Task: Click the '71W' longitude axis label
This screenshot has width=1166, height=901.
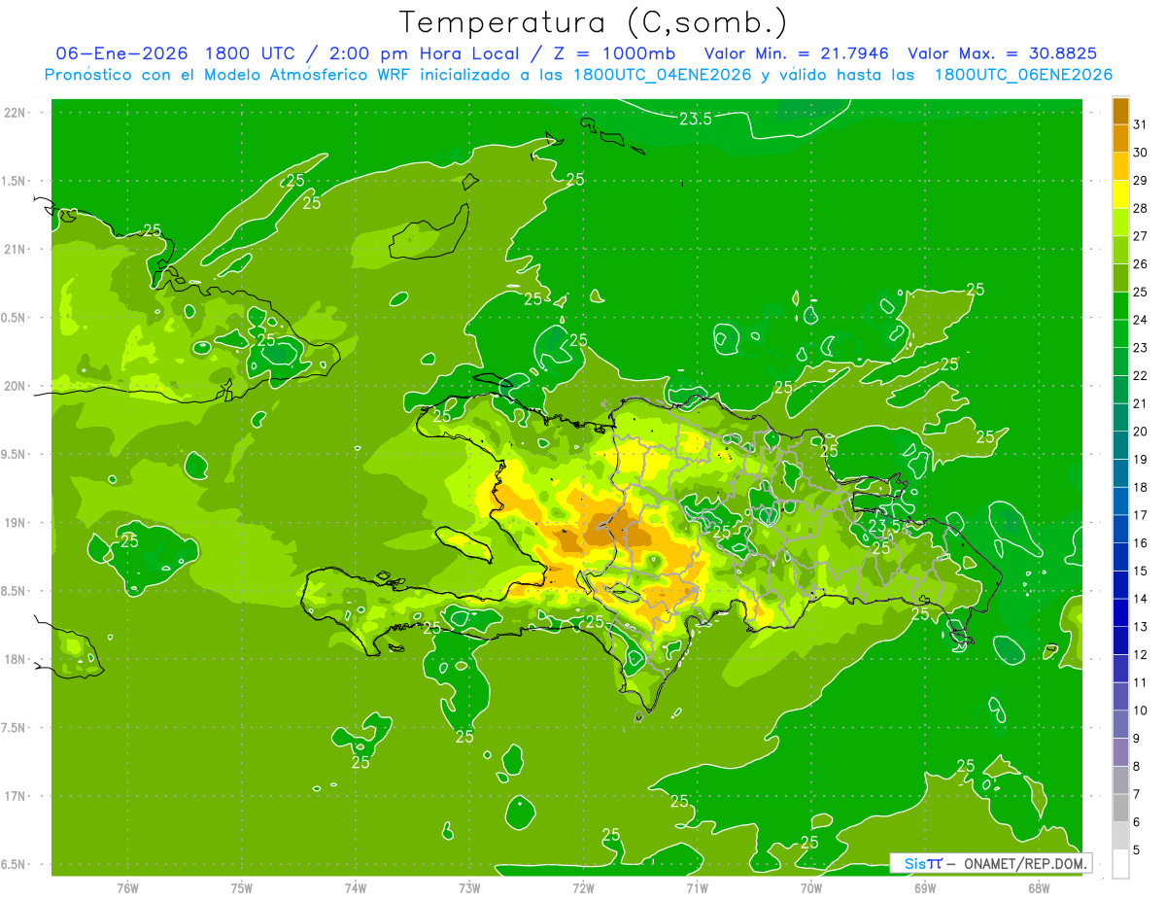Action: (x=697, y=888)
